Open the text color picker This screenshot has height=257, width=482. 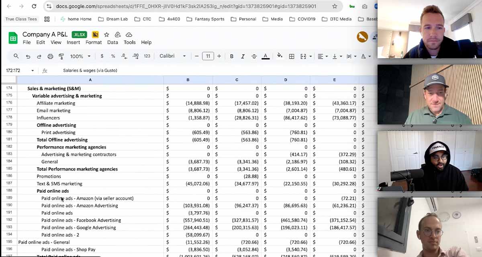(265, 56)
